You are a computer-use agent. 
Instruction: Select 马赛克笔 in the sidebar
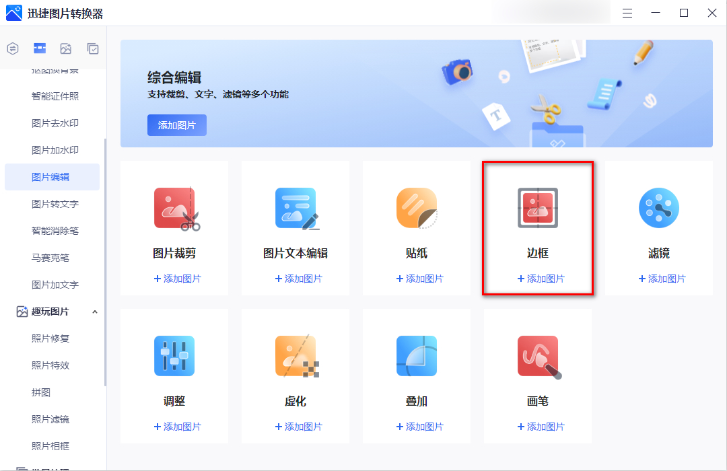(x=50, y=258)
